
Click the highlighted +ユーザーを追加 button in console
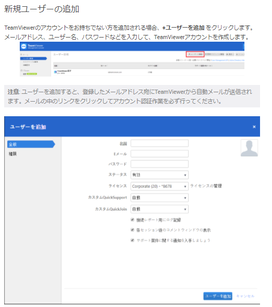[195, 54]
